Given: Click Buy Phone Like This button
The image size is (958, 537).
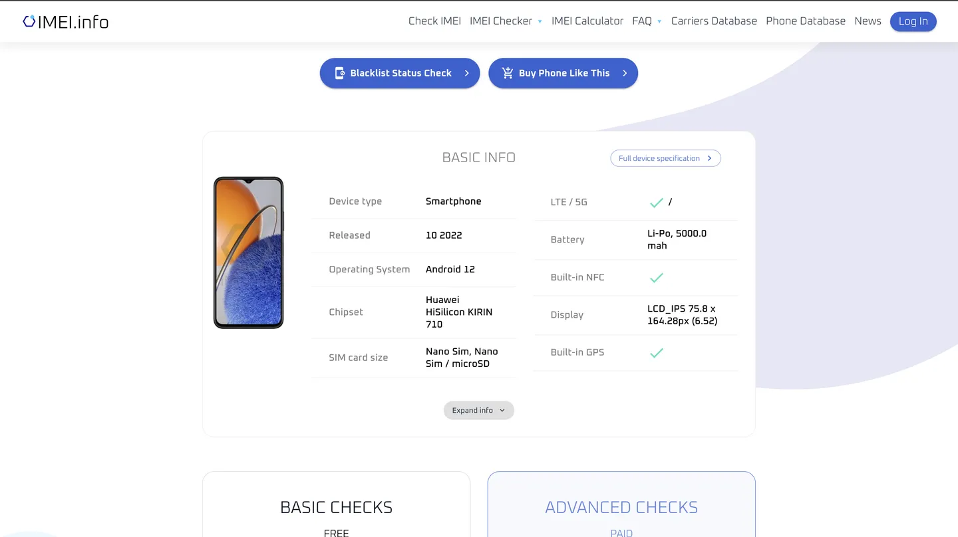Looking at the screenshot, I should [563, 73].
